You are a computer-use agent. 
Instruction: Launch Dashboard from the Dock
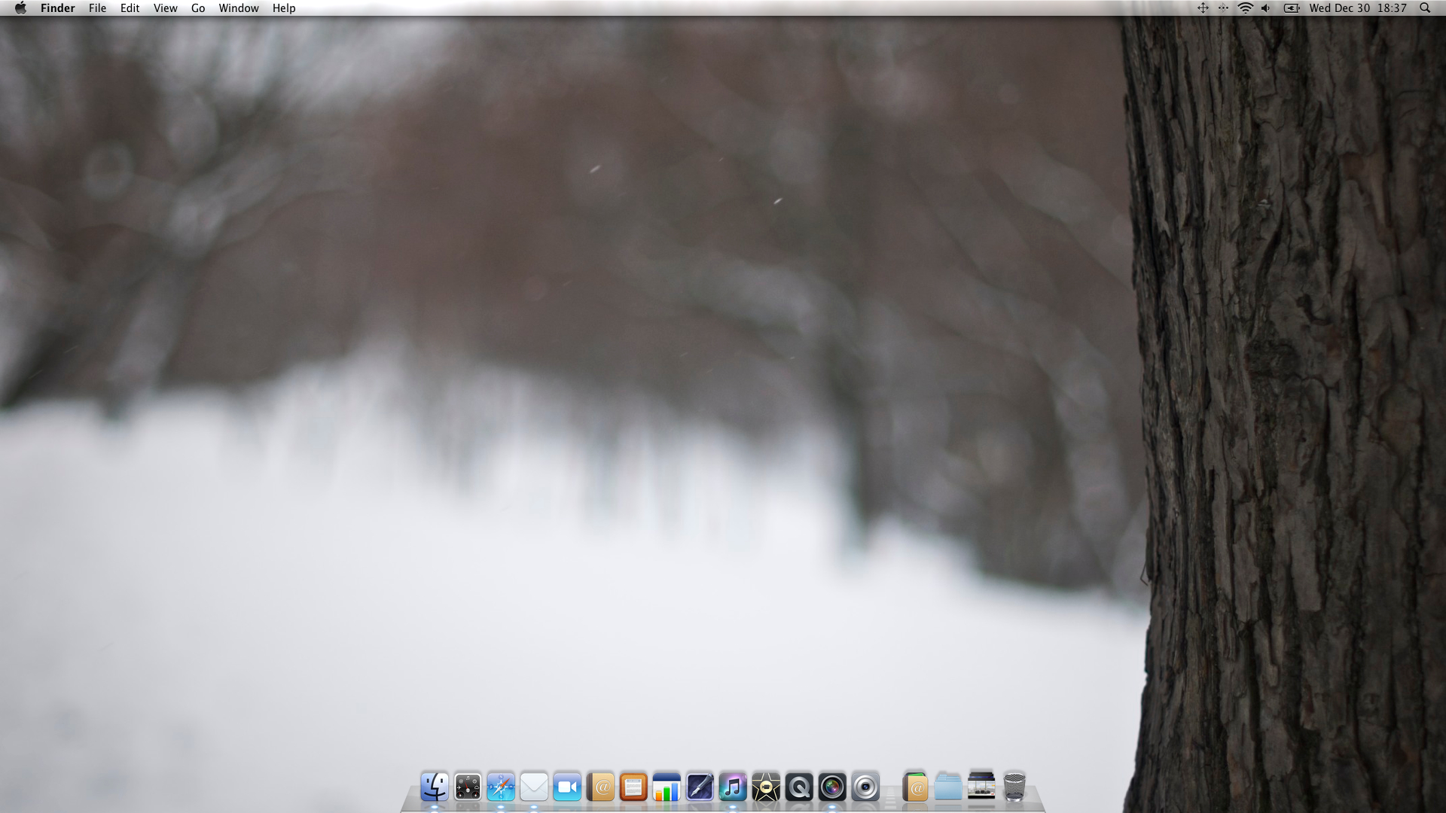tap(468, 787)
